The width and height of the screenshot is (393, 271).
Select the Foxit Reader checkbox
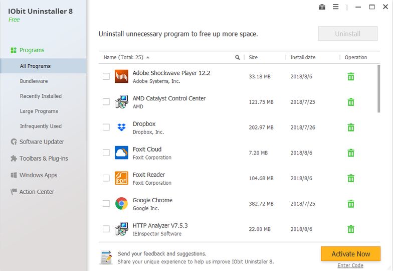coord(106,178)
